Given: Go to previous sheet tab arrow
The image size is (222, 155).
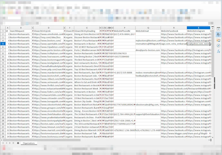Looking at the screenshot, I should pos(6,143).
